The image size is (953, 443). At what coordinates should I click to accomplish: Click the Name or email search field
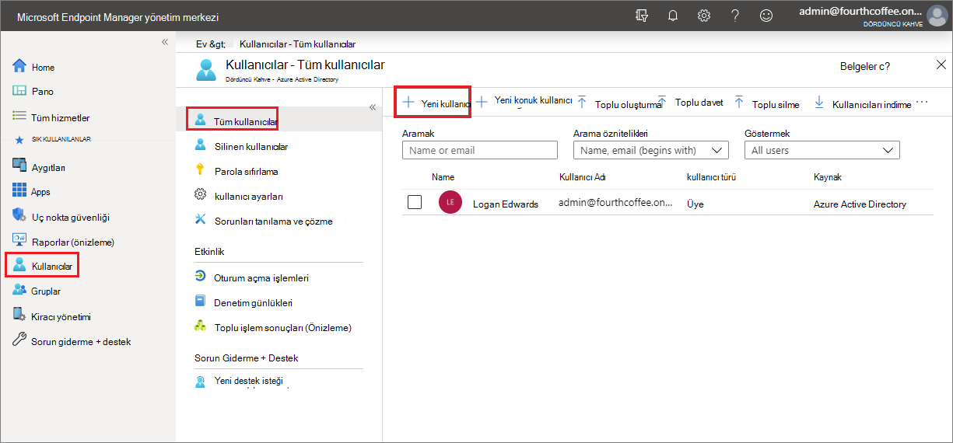click(480, 150)
